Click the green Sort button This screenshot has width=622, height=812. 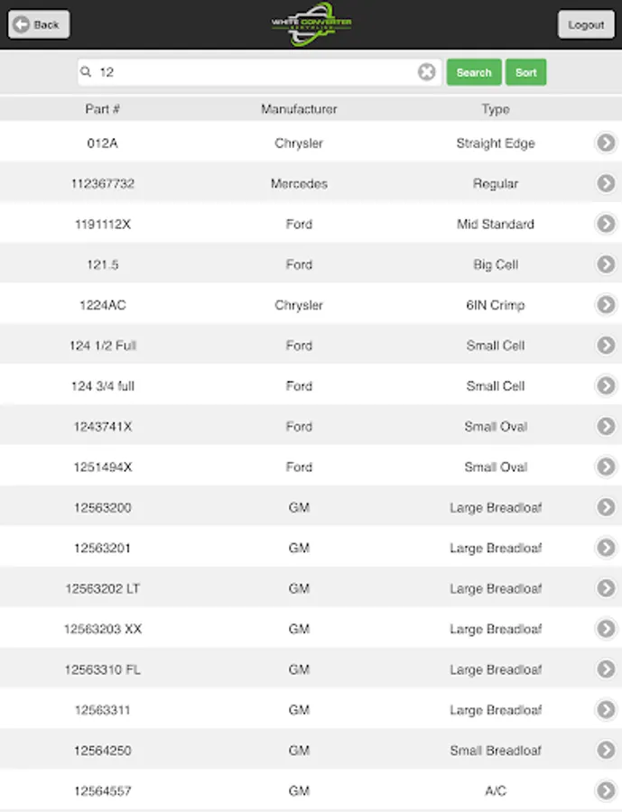pos(525,72)
